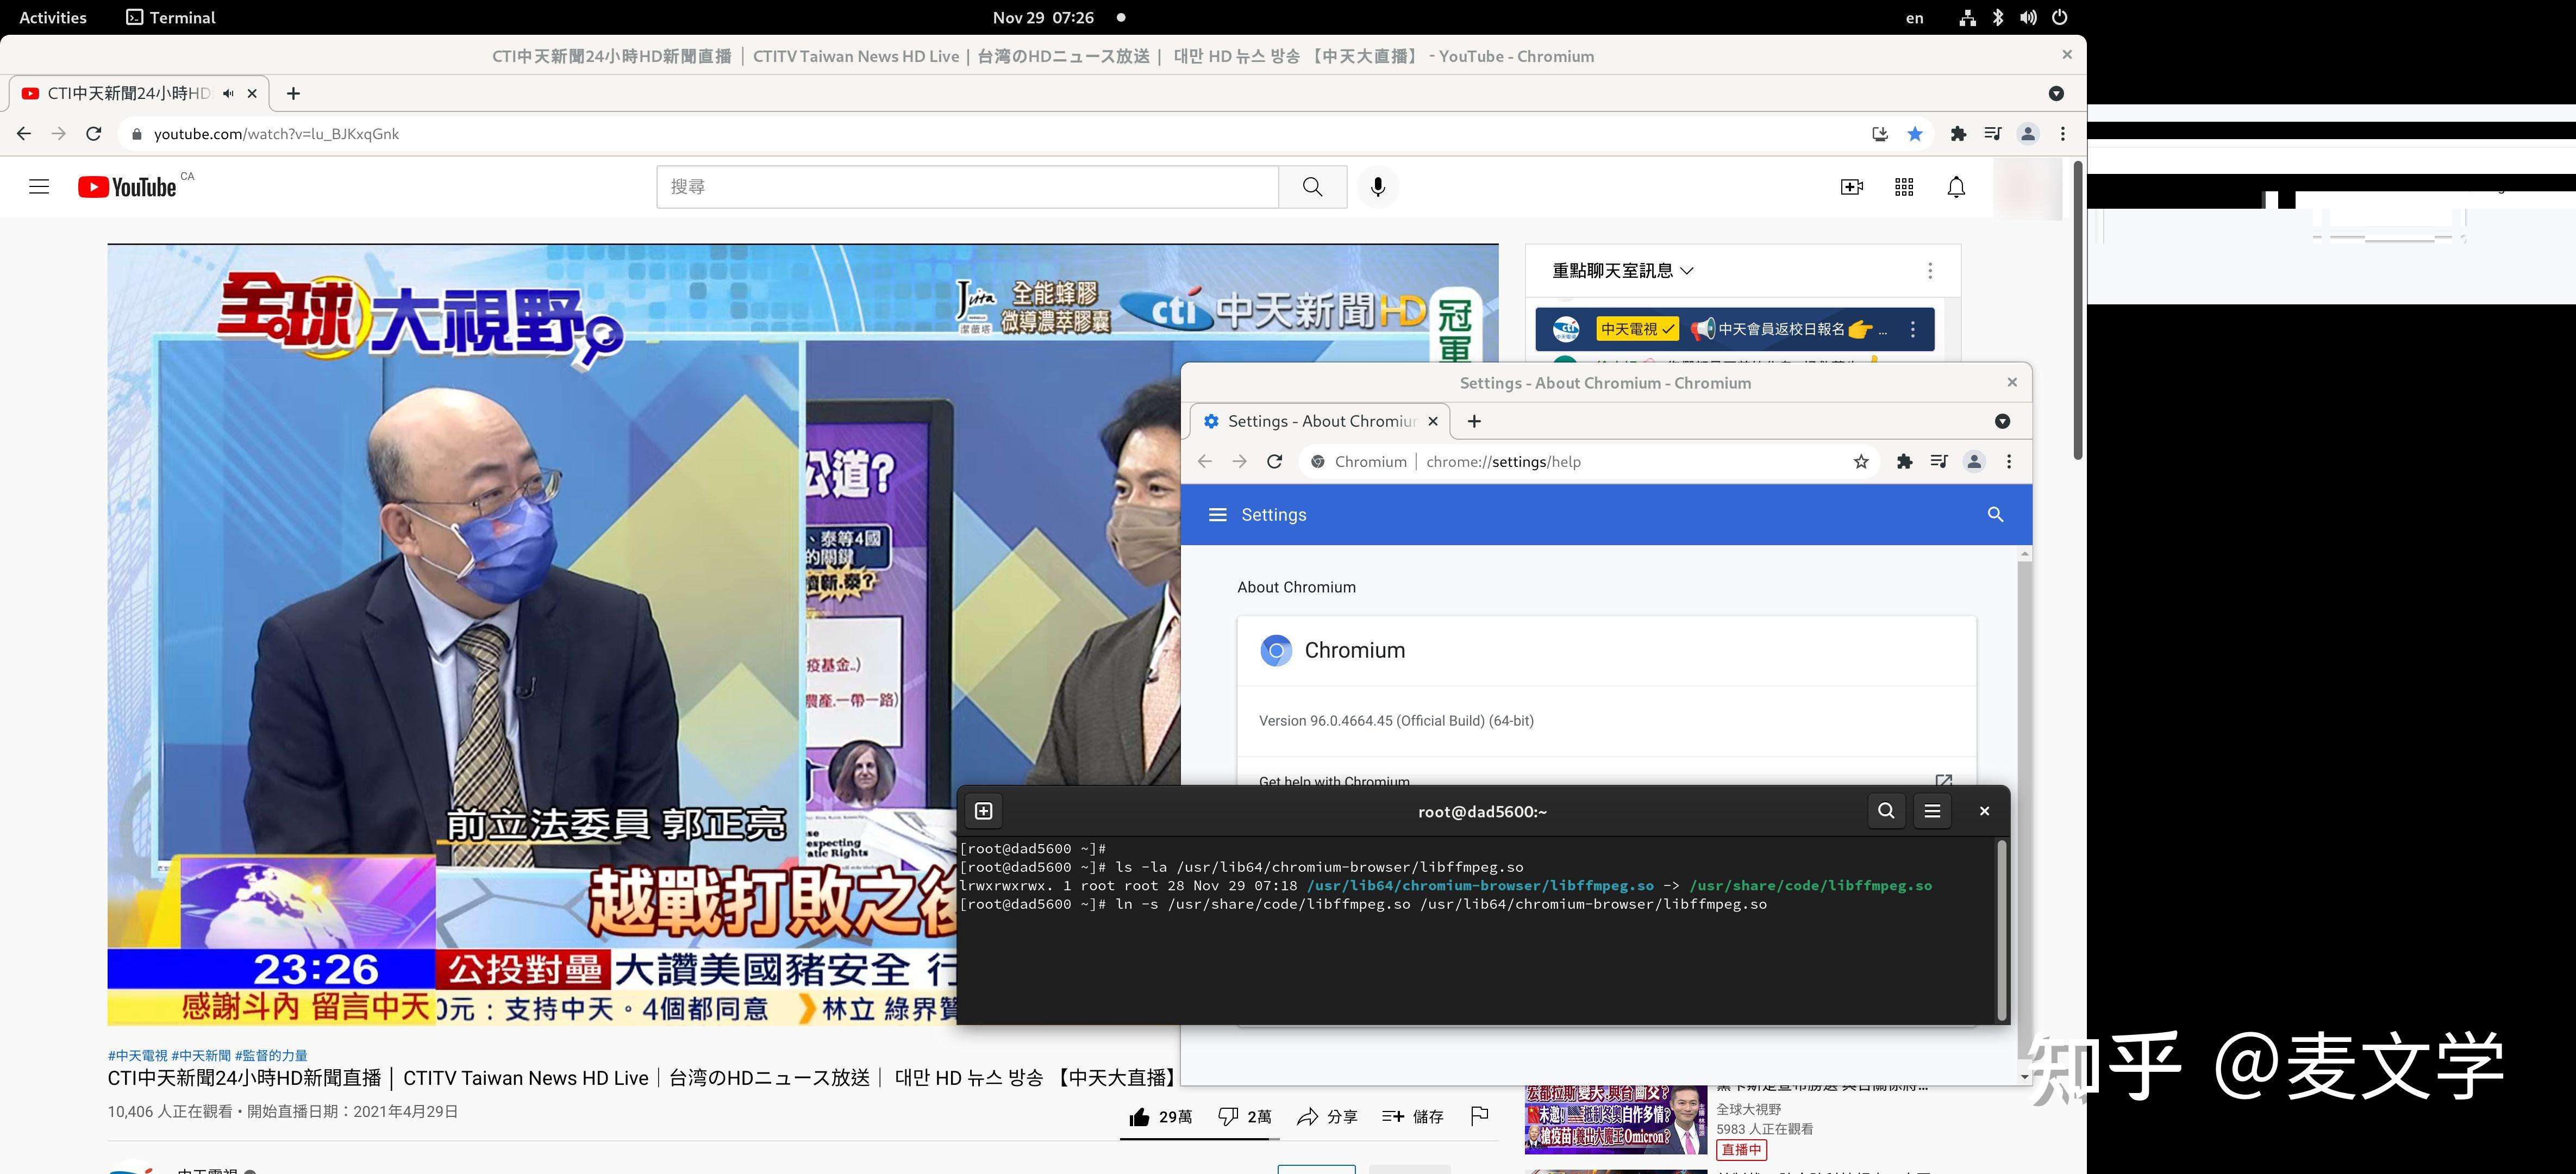Open the en input source menu
Viewport: 2576px width, 1174px height.
coord(1914,17)
